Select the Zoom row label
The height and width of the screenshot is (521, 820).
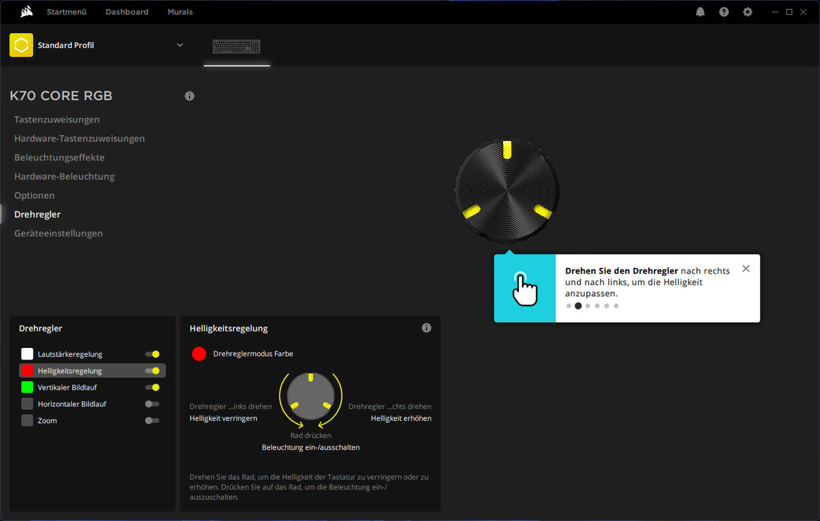[47, 420]
